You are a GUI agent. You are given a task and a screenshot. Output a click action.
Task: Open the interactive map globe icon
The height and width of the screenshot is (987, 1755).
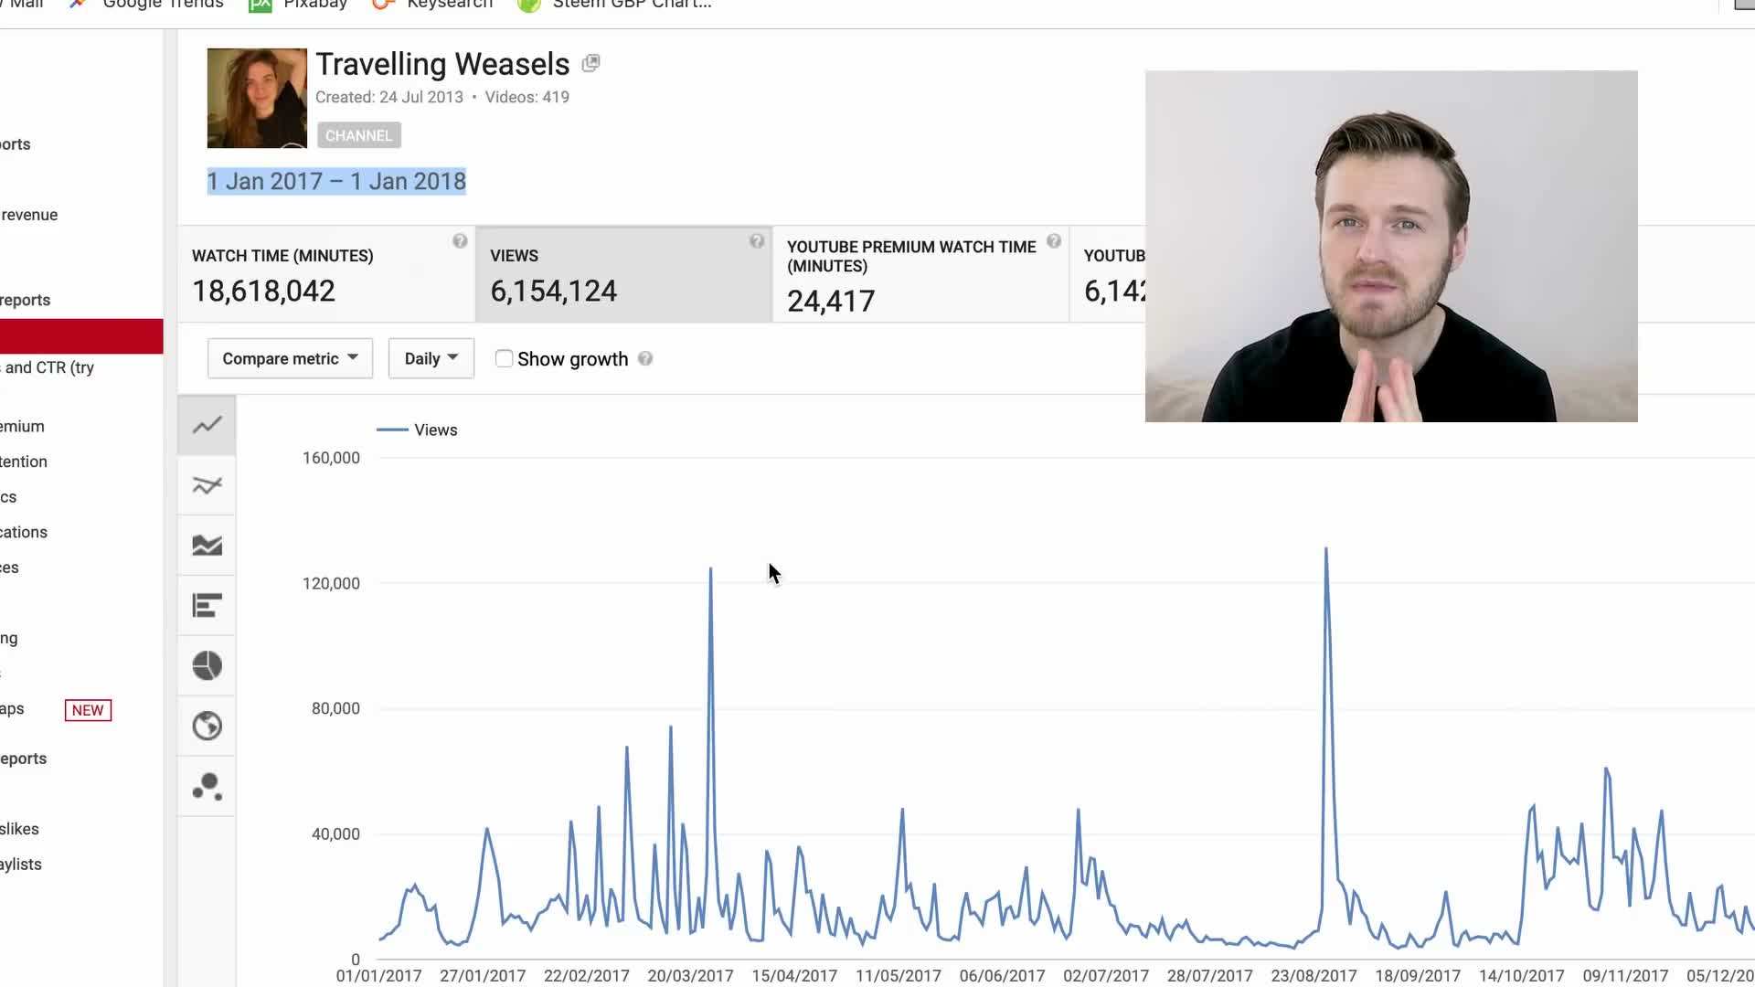tap(207, 726)
